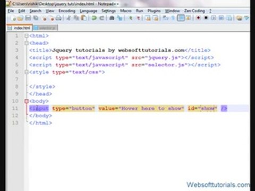
Task: Open the ? help menu
Action: [210, 11]
